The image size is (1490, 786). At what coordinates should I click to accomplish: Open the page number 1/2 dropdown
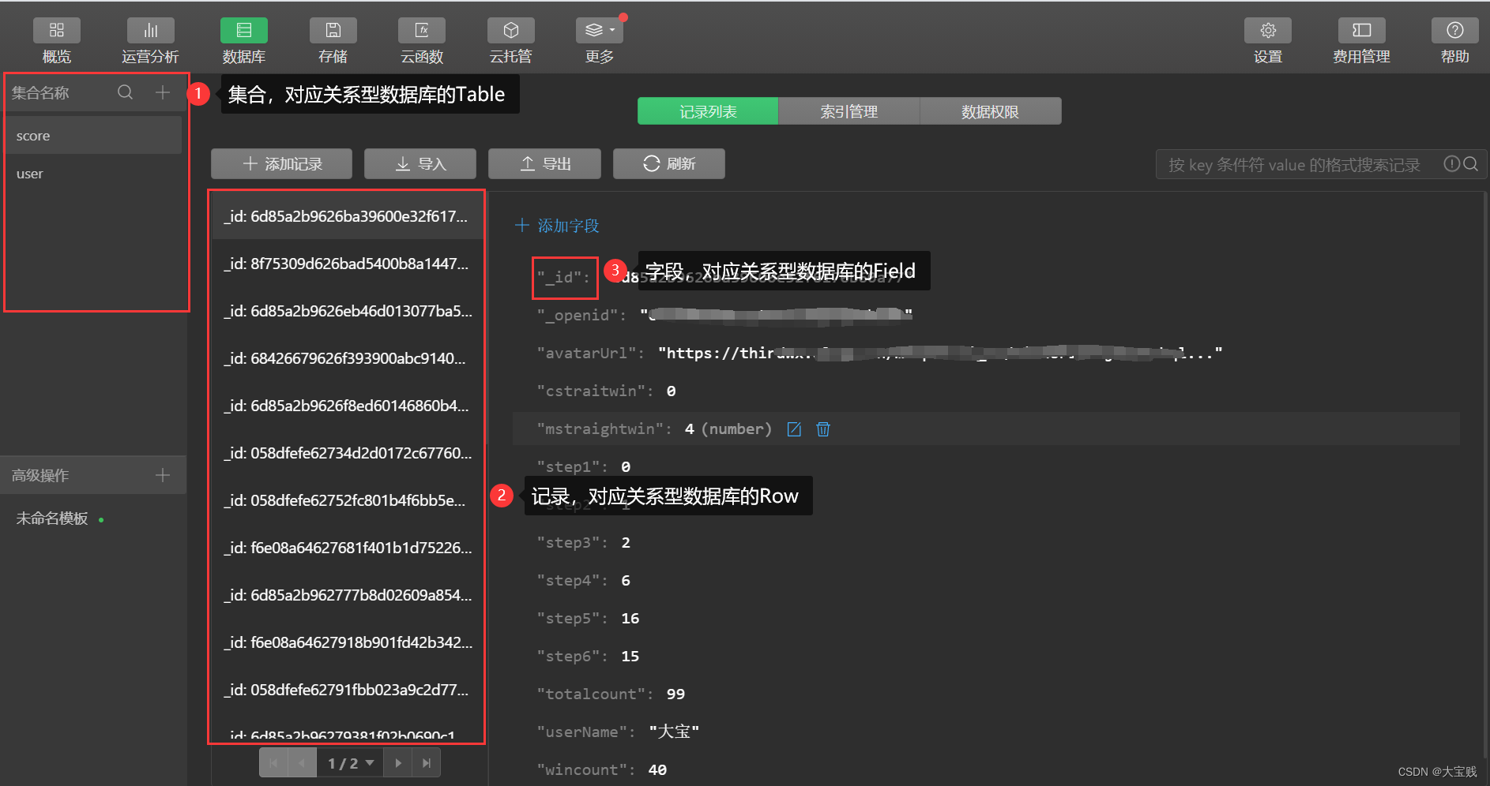click(x=350, y=763)
